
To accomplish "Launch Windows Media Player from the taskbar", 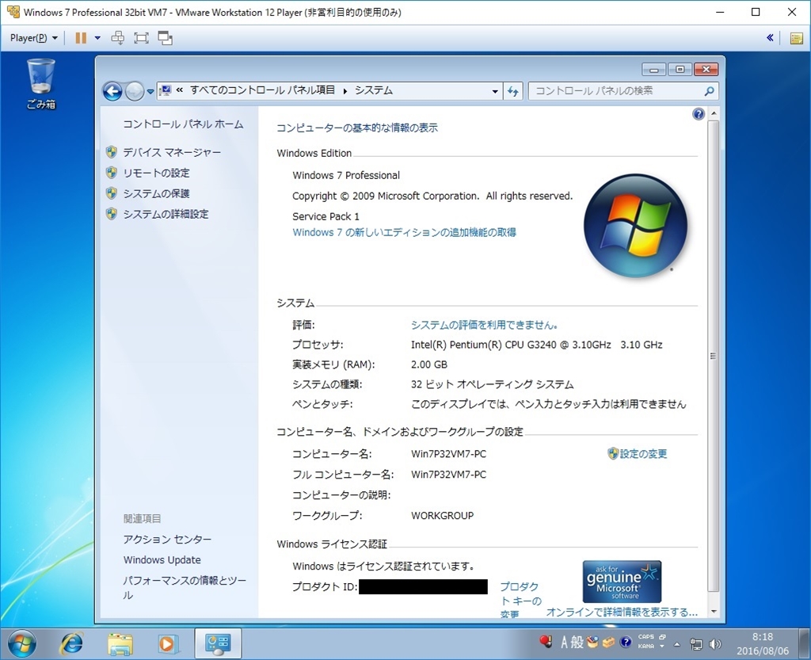I will 168,644.
